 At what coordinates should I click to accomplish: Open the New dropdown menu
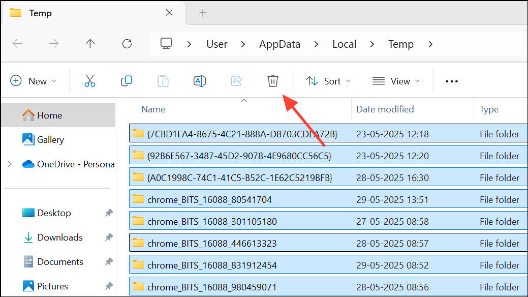tap(34, 81)
